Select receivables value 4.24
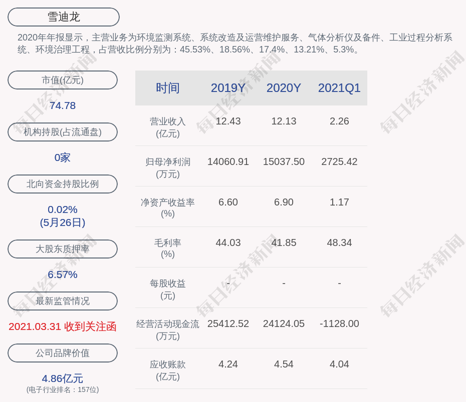Viewport: 466px width, 402px height. [228, 364]
